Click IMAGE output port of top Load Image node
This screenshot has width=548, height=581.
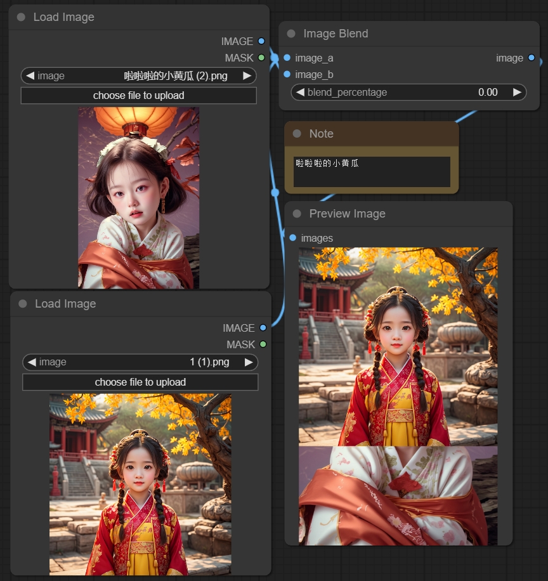[261, 41]
